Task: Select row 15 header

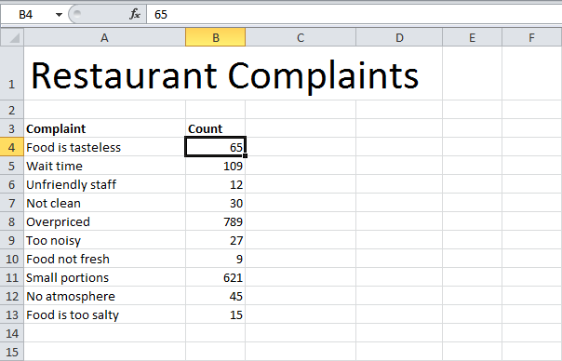Action: 12,352
